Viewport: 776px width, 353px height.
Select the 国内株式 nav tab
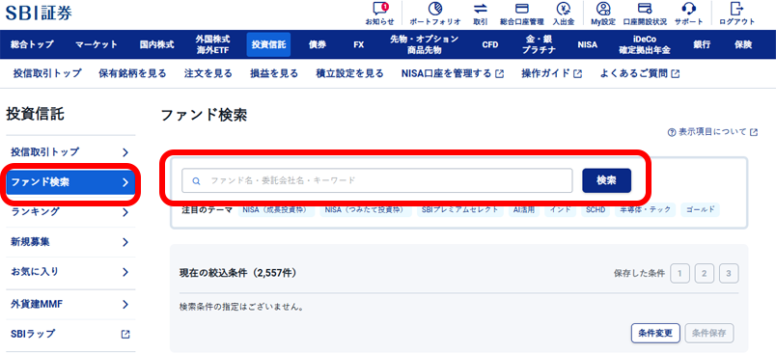click(x=157, y=44)
